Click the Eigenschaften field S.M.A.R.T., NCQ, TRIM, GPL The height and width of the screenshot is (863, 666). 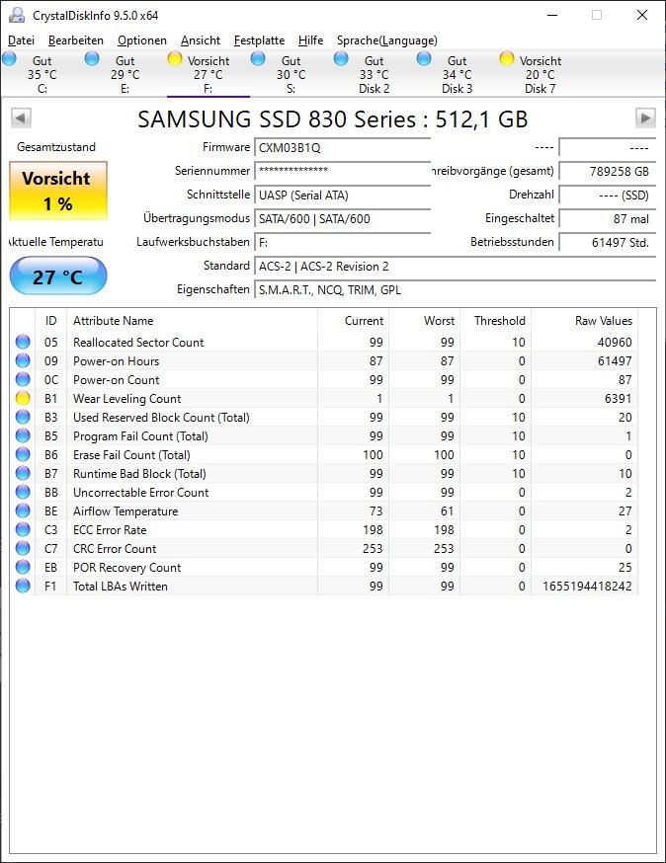pos(455,290)
